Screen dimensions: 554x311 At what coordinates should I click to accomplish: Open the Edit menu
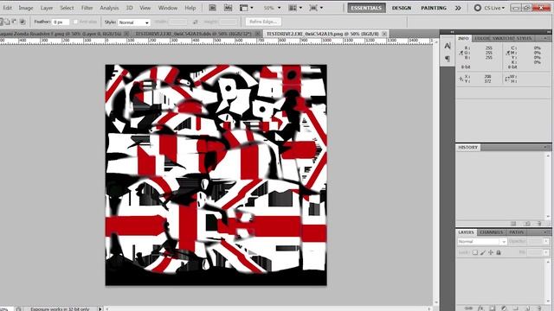coord(8,8)
